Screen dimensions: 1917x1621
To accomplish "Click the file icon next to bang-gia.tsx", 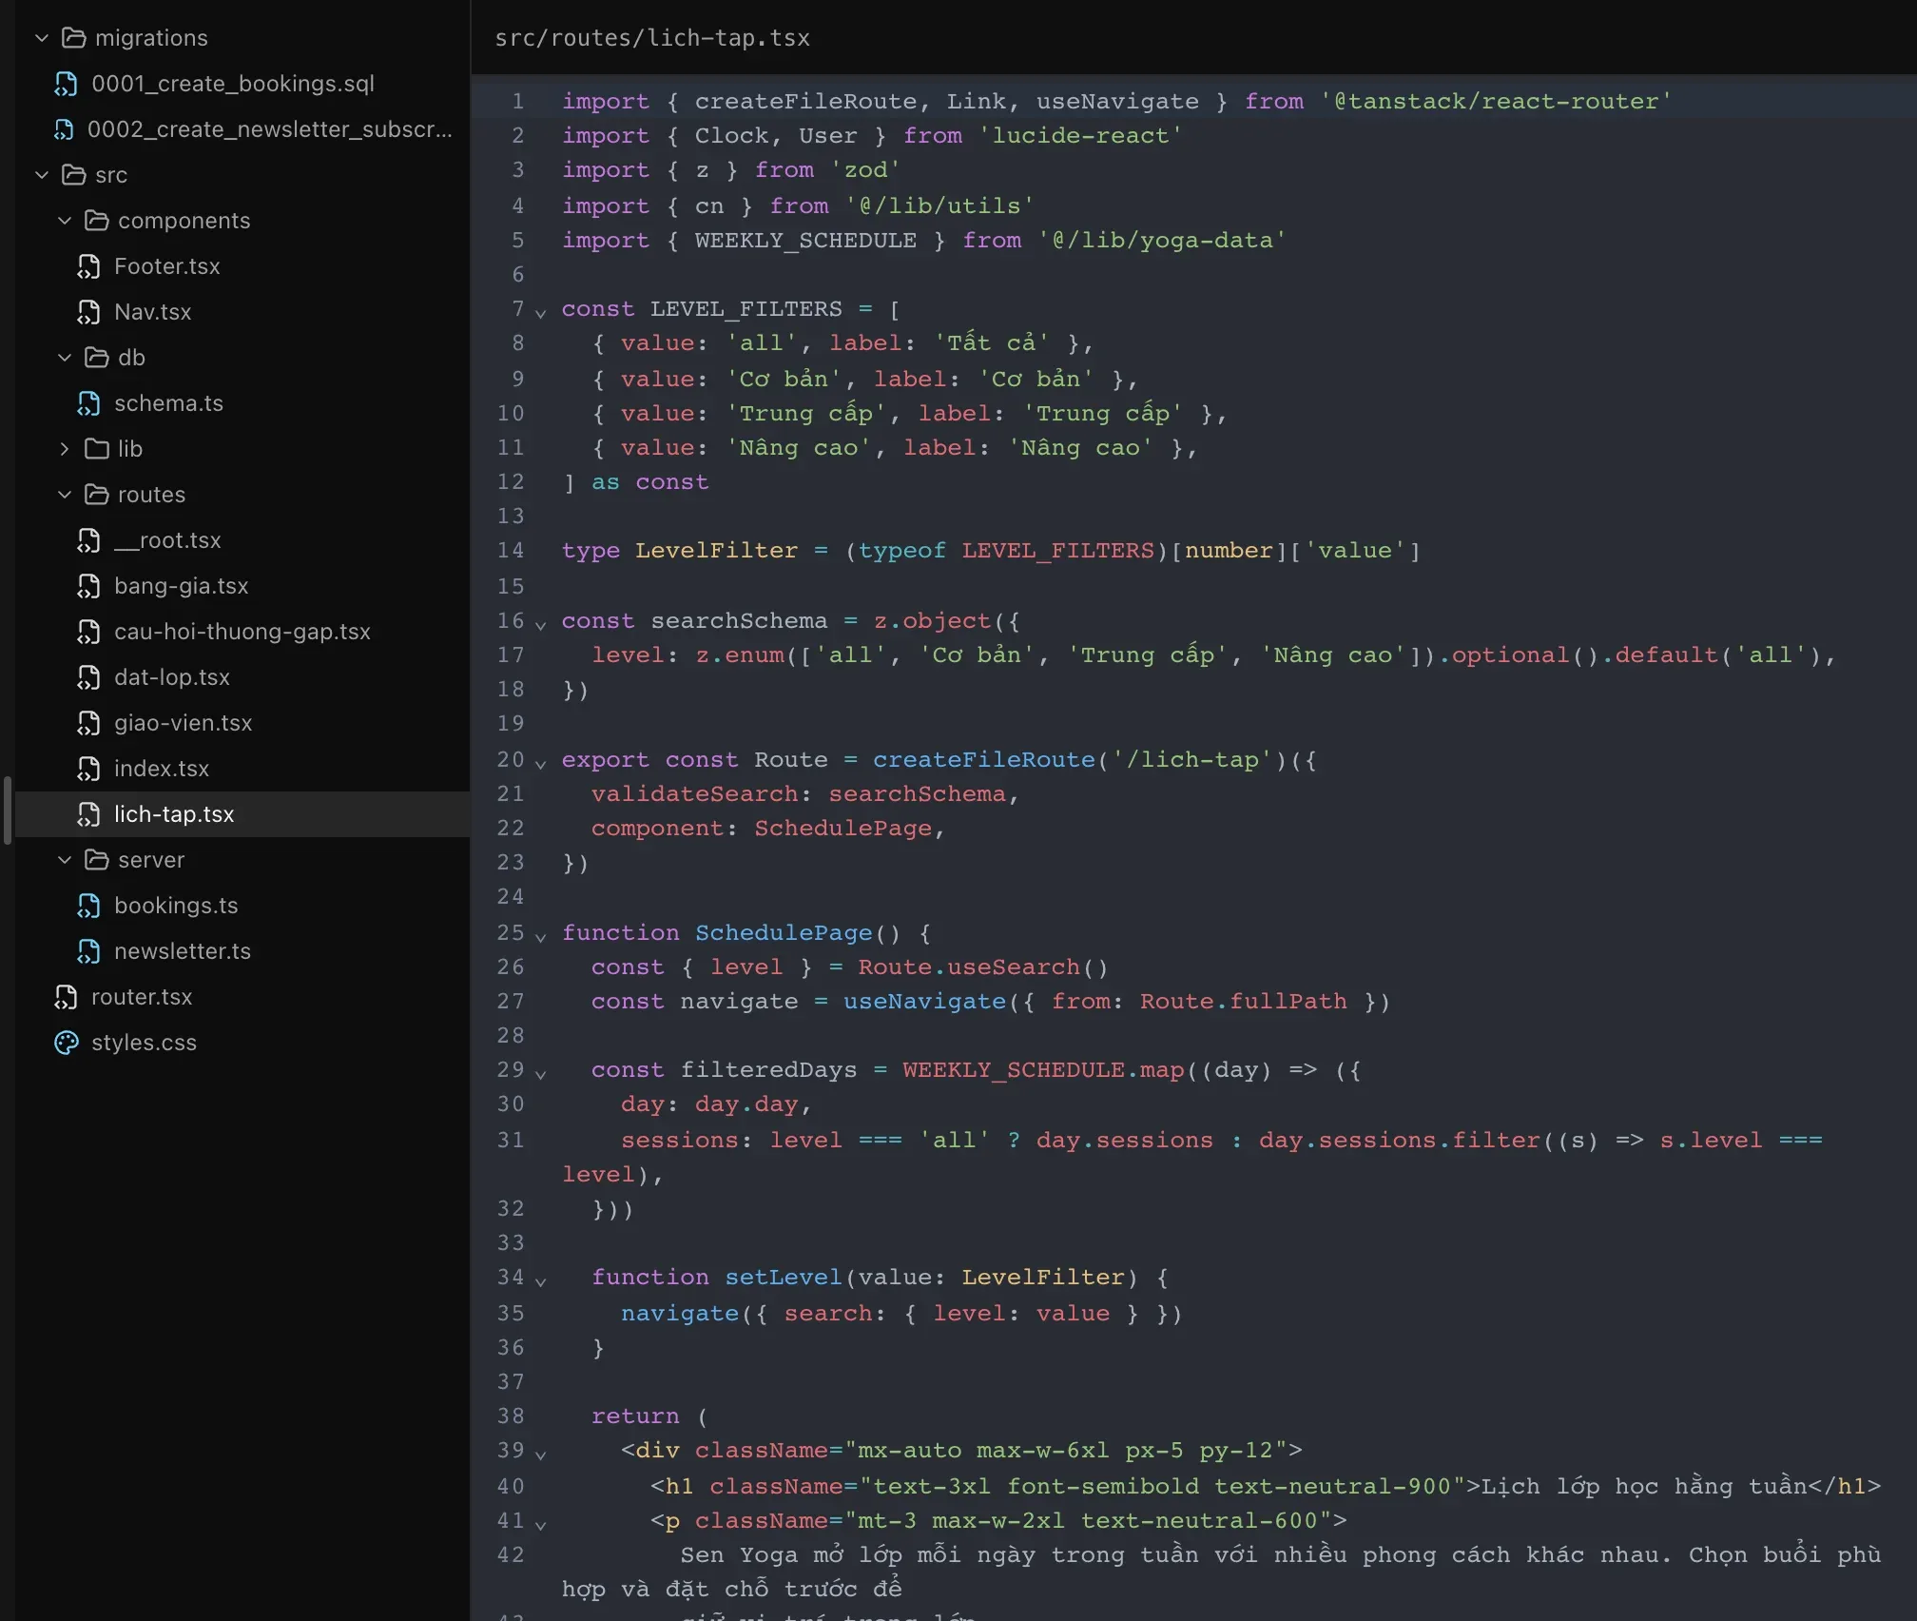I will (88, 586).
